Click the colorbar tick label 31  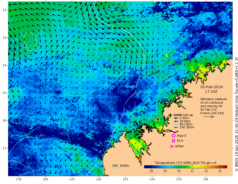click(192, 171)
